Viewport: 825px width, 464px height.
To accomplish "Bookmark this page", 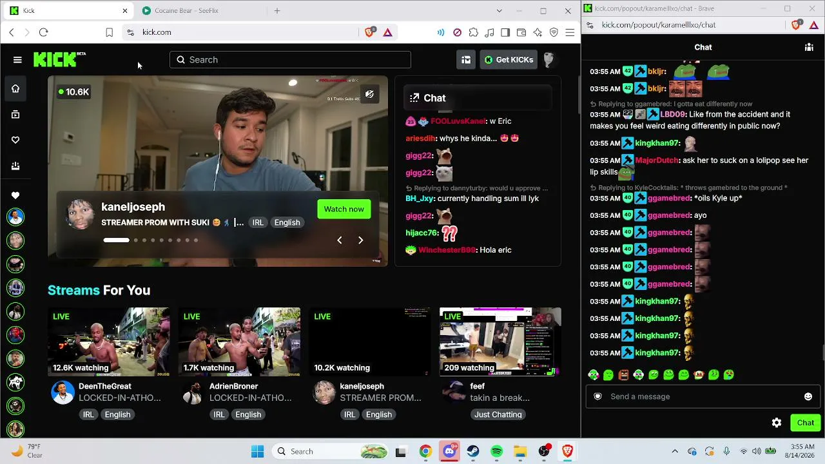I will pos(109,32).
